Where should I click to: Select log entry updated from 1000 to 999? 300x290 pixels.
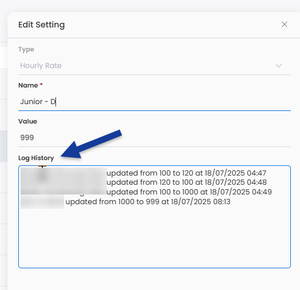[x=148, y=202]
